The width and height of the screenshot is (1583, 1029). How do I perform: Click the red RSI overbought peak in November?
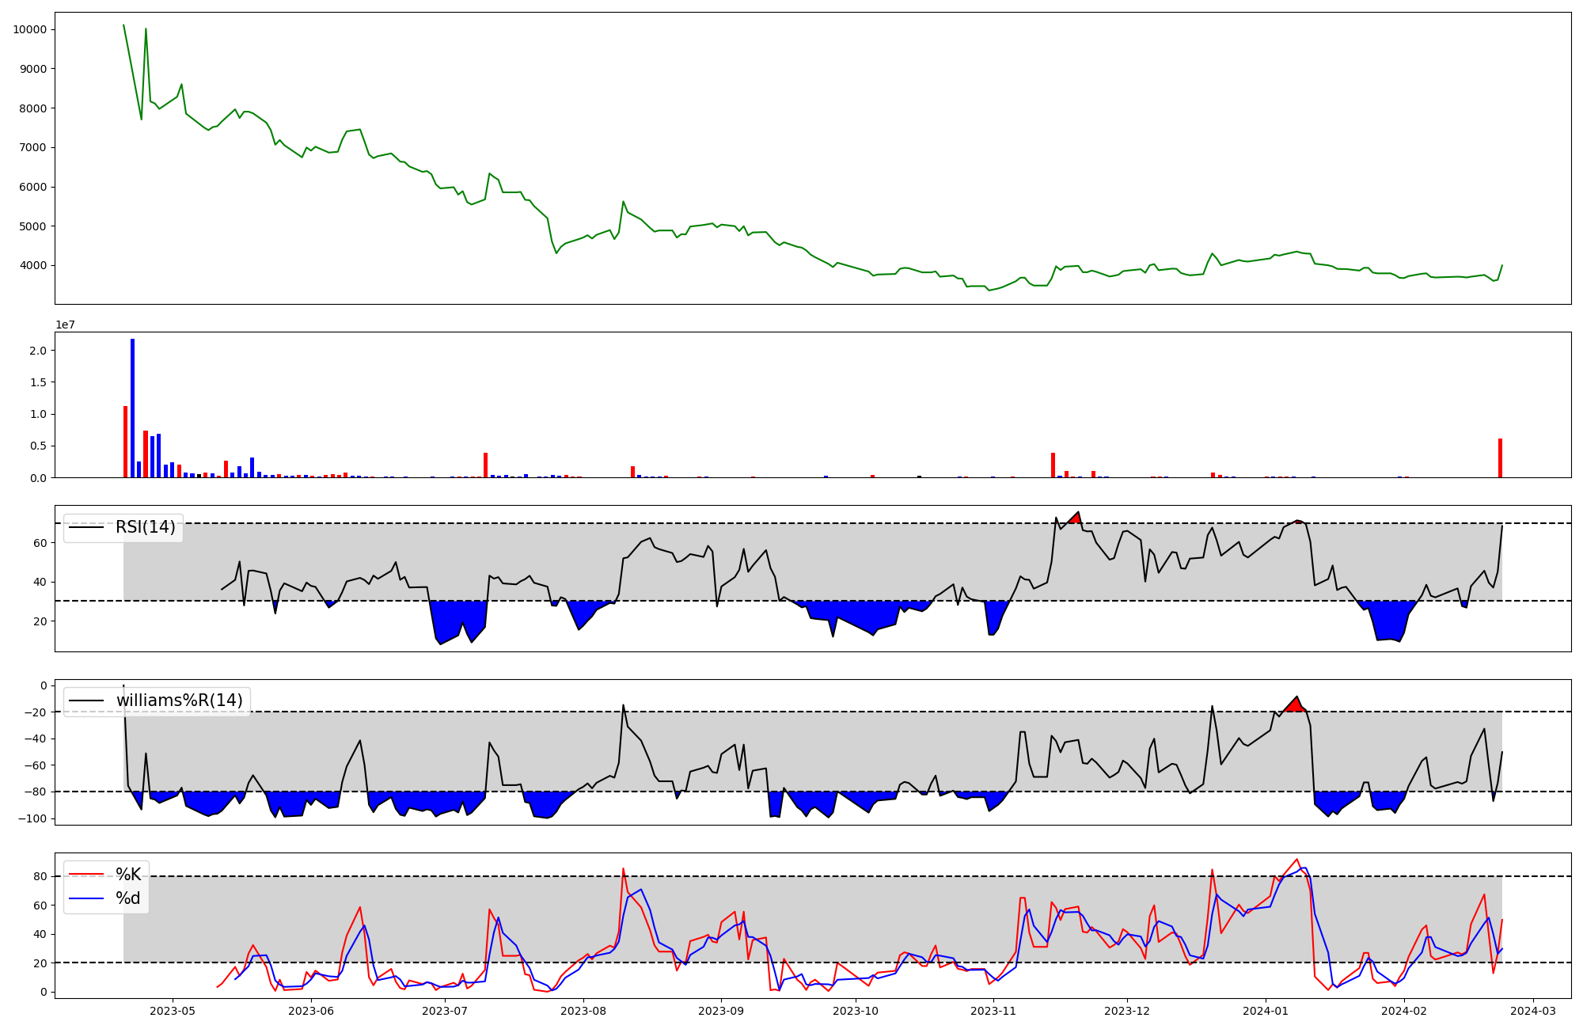pyautogui.click(x=1074, y=518)
